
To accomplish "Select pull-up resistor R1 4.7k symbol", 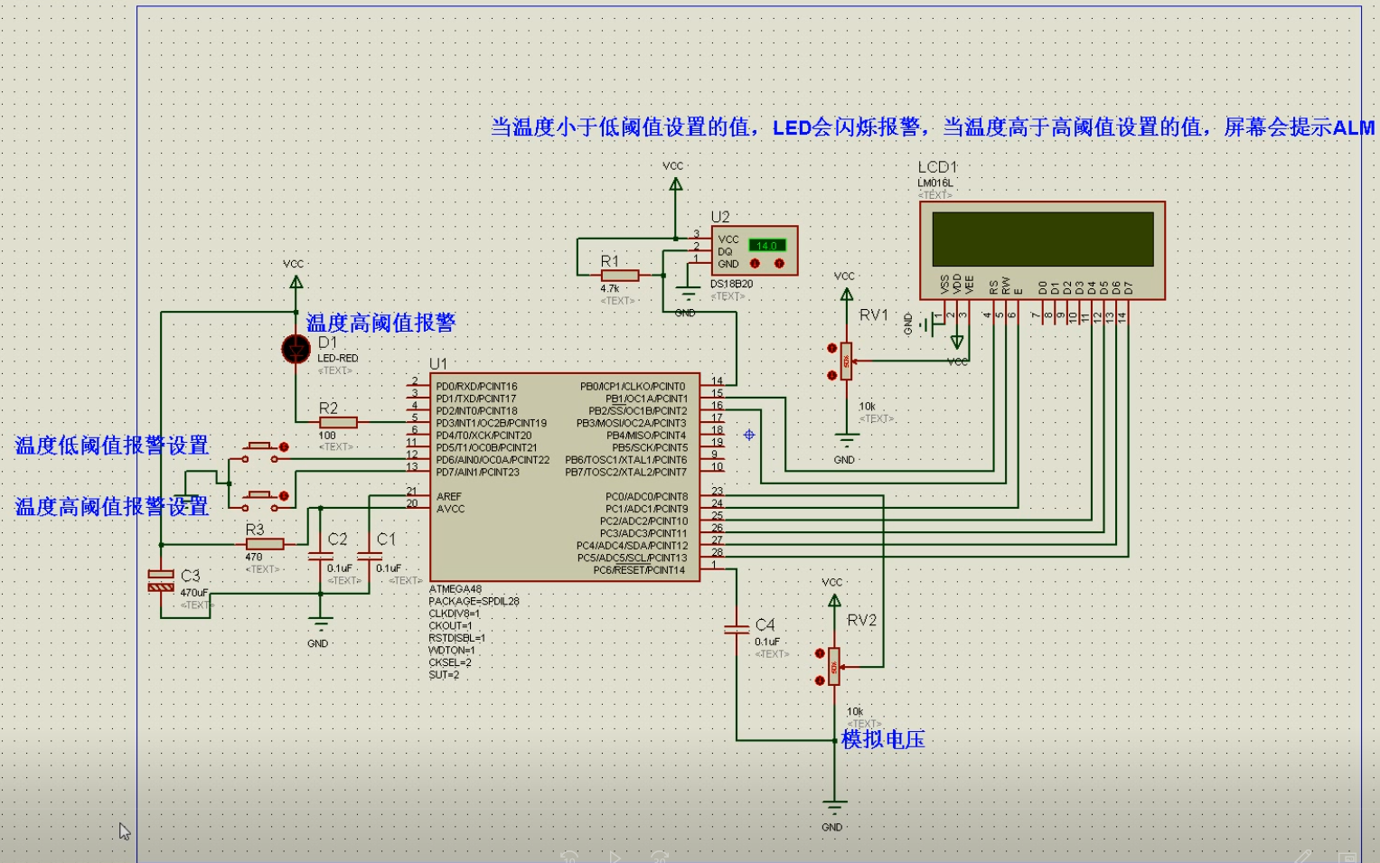I will pyautogui.click(x=620, y=276).
